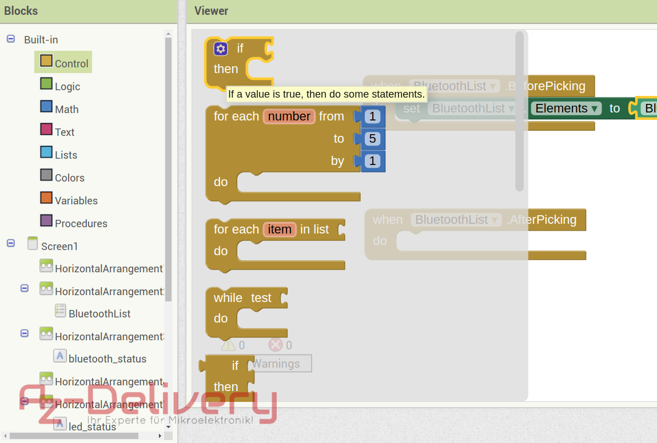Collapse the HorizontalArrangement holding bluetooth_status
657x443 pixels.
pyautogui.click(x=25, y=333)
